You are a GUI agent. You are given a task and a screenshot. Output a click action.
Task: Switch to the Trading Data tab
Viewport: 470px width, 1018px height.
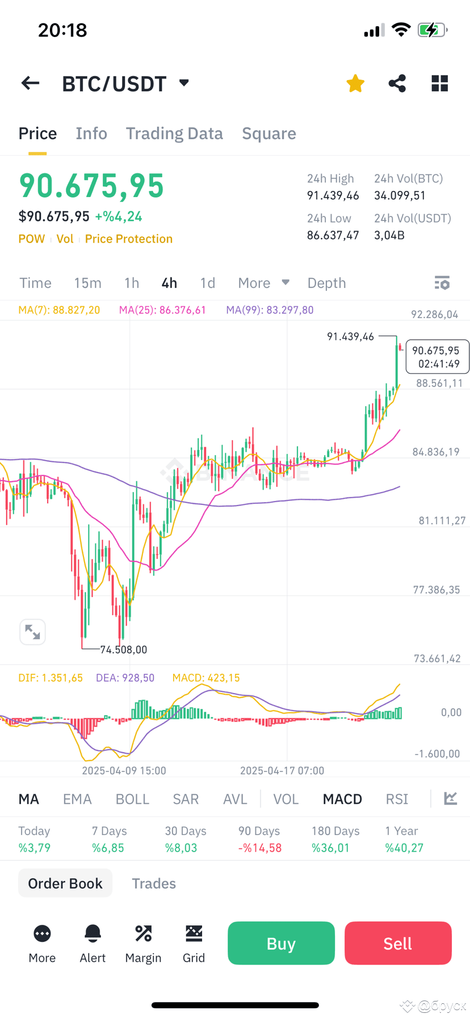[174, 133]
